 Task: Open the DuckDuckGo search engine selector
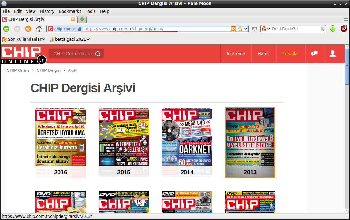[266, 29]
